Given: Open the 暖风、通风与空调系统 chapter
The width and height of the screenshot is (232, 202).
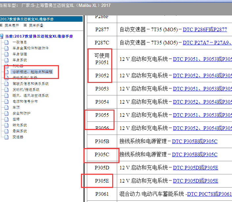Looking at the screenshot, I should coord(31,95).
